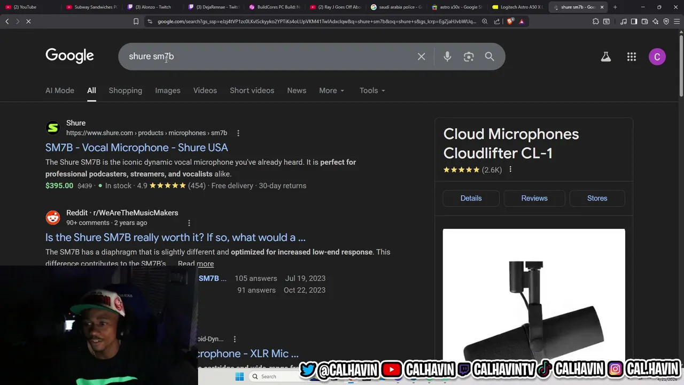Click the (2.6K) reviews count

492,170
